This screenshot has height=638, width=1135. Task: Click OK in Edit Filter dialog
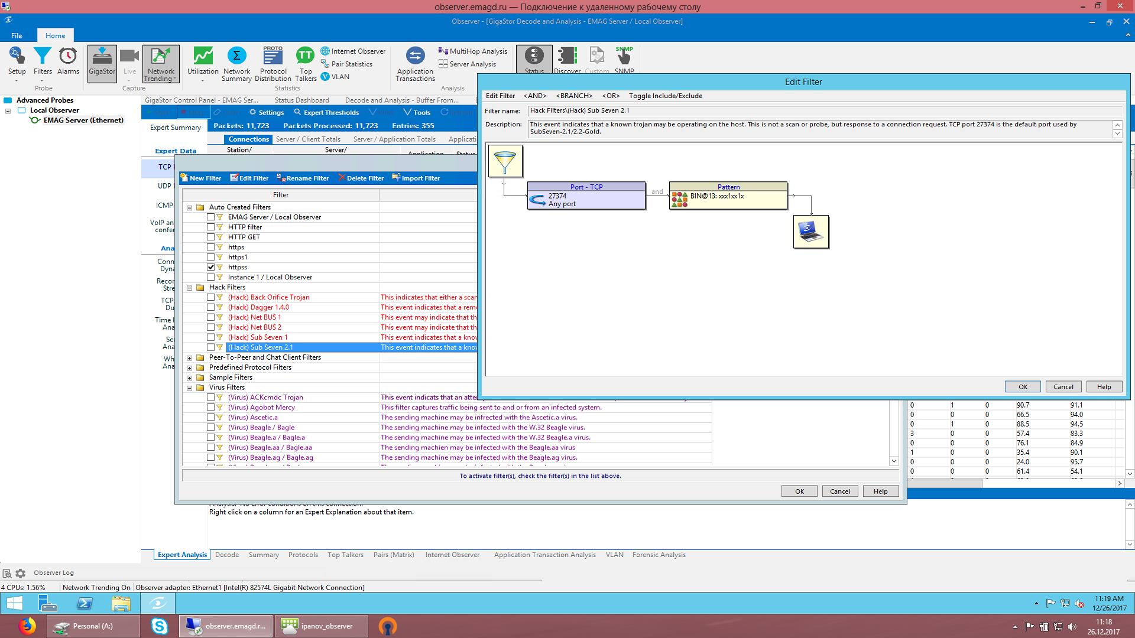(1023, 387)
